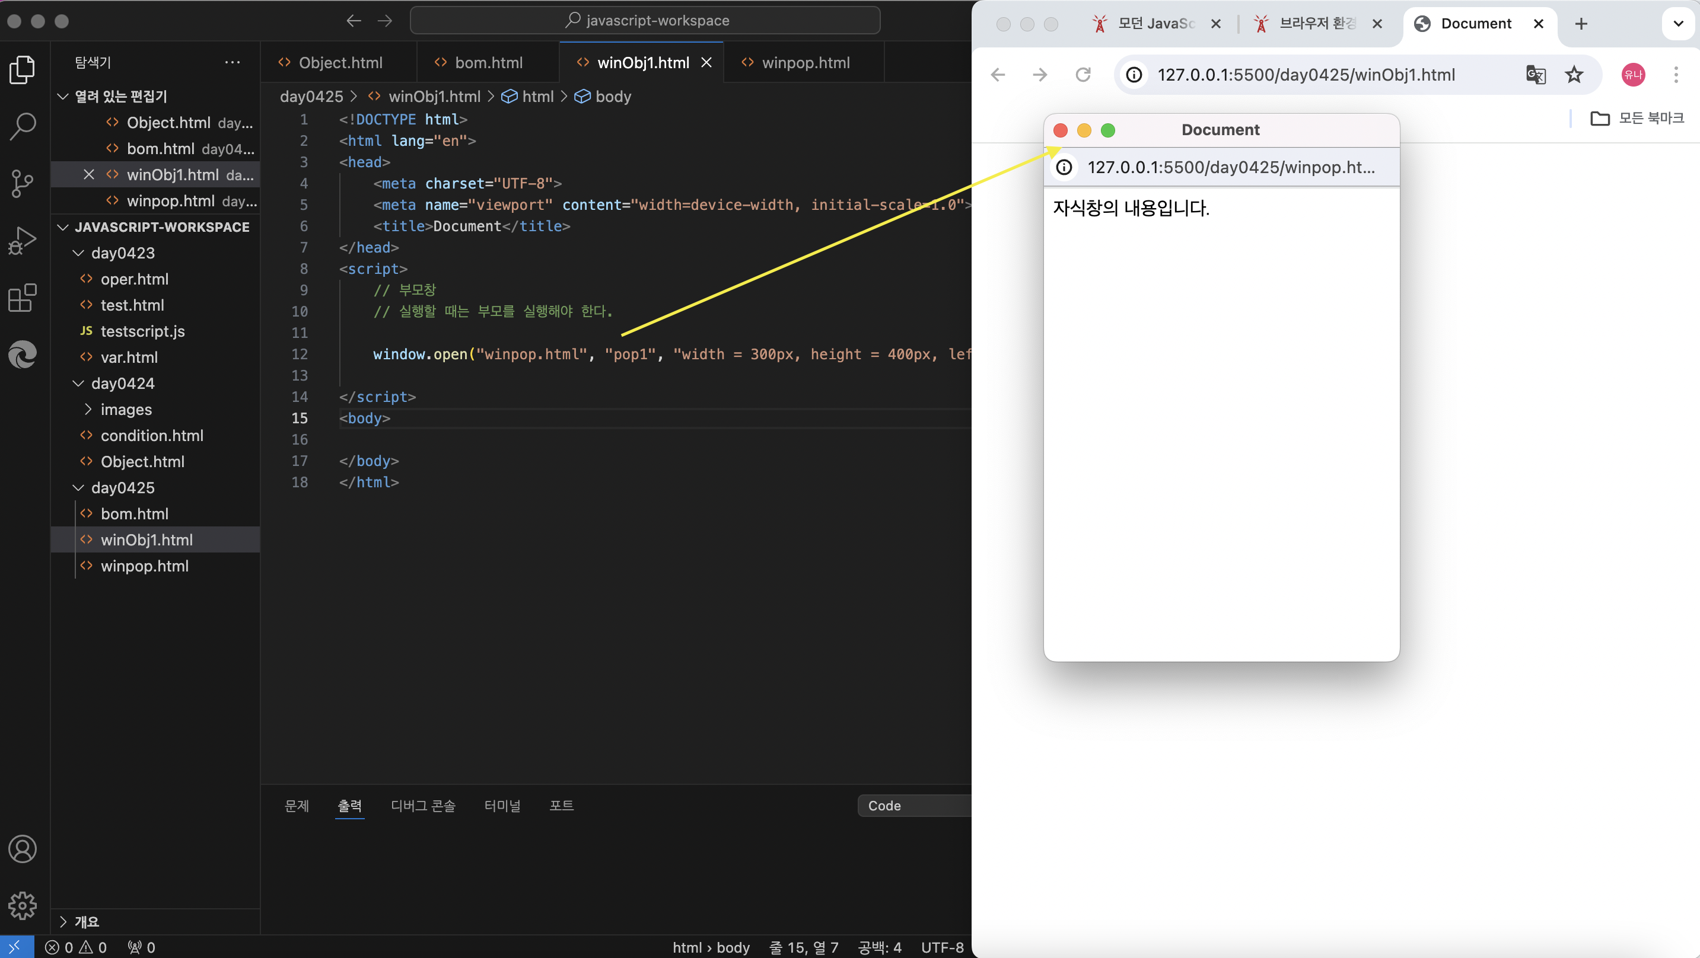Screen dimensions: 1700x958
Task: Collapse the day0423 folder
Action: (123, 253)
